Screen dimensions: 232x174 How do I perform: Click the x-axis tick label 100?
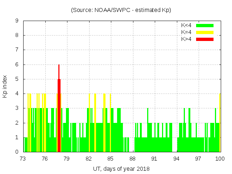220,159
